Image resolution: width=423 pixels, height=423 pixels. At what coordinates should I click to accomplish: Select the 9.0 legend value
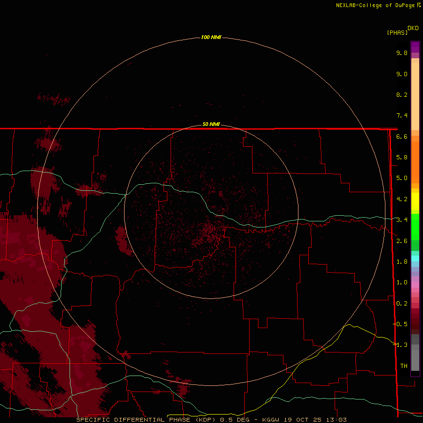pyautogui.click(x=402, y=74)
